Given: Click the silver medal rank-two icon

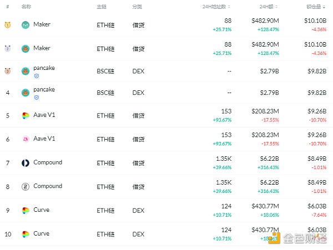Looking at the screenshot, I should pyautogui.click(x=8, y=49).
